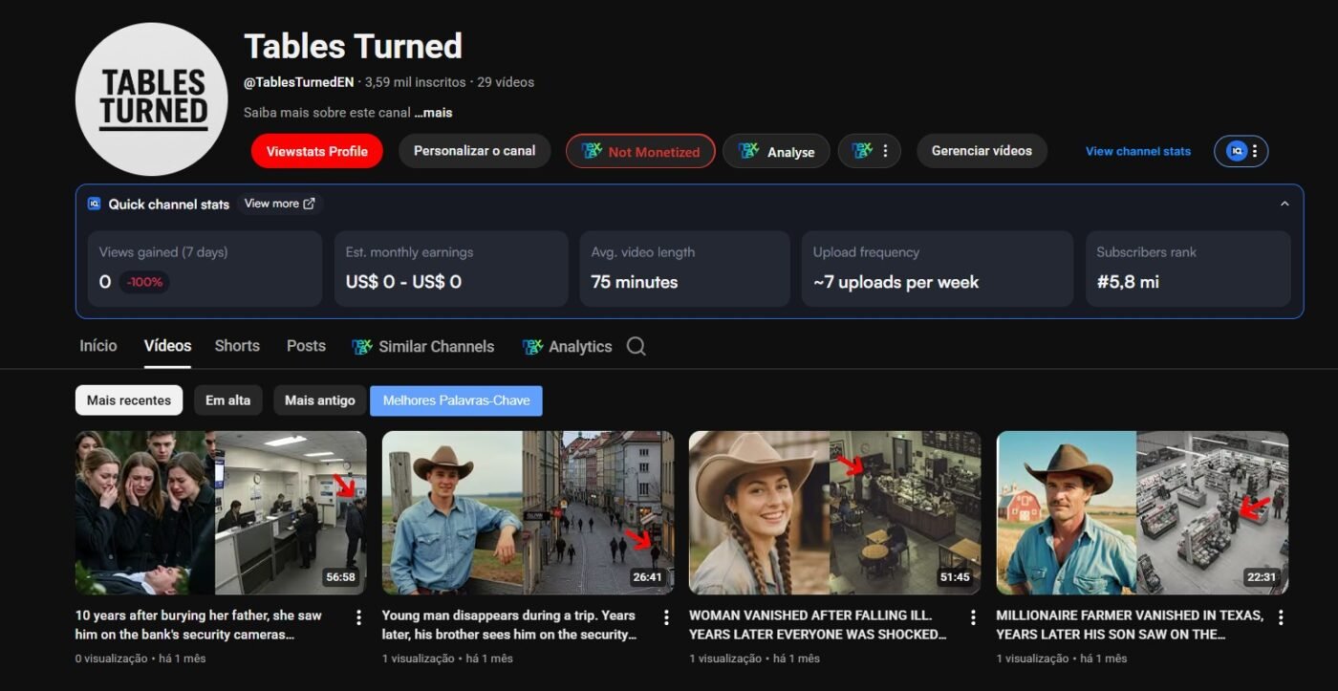Select the Em alta filter chip

[228, 399]
